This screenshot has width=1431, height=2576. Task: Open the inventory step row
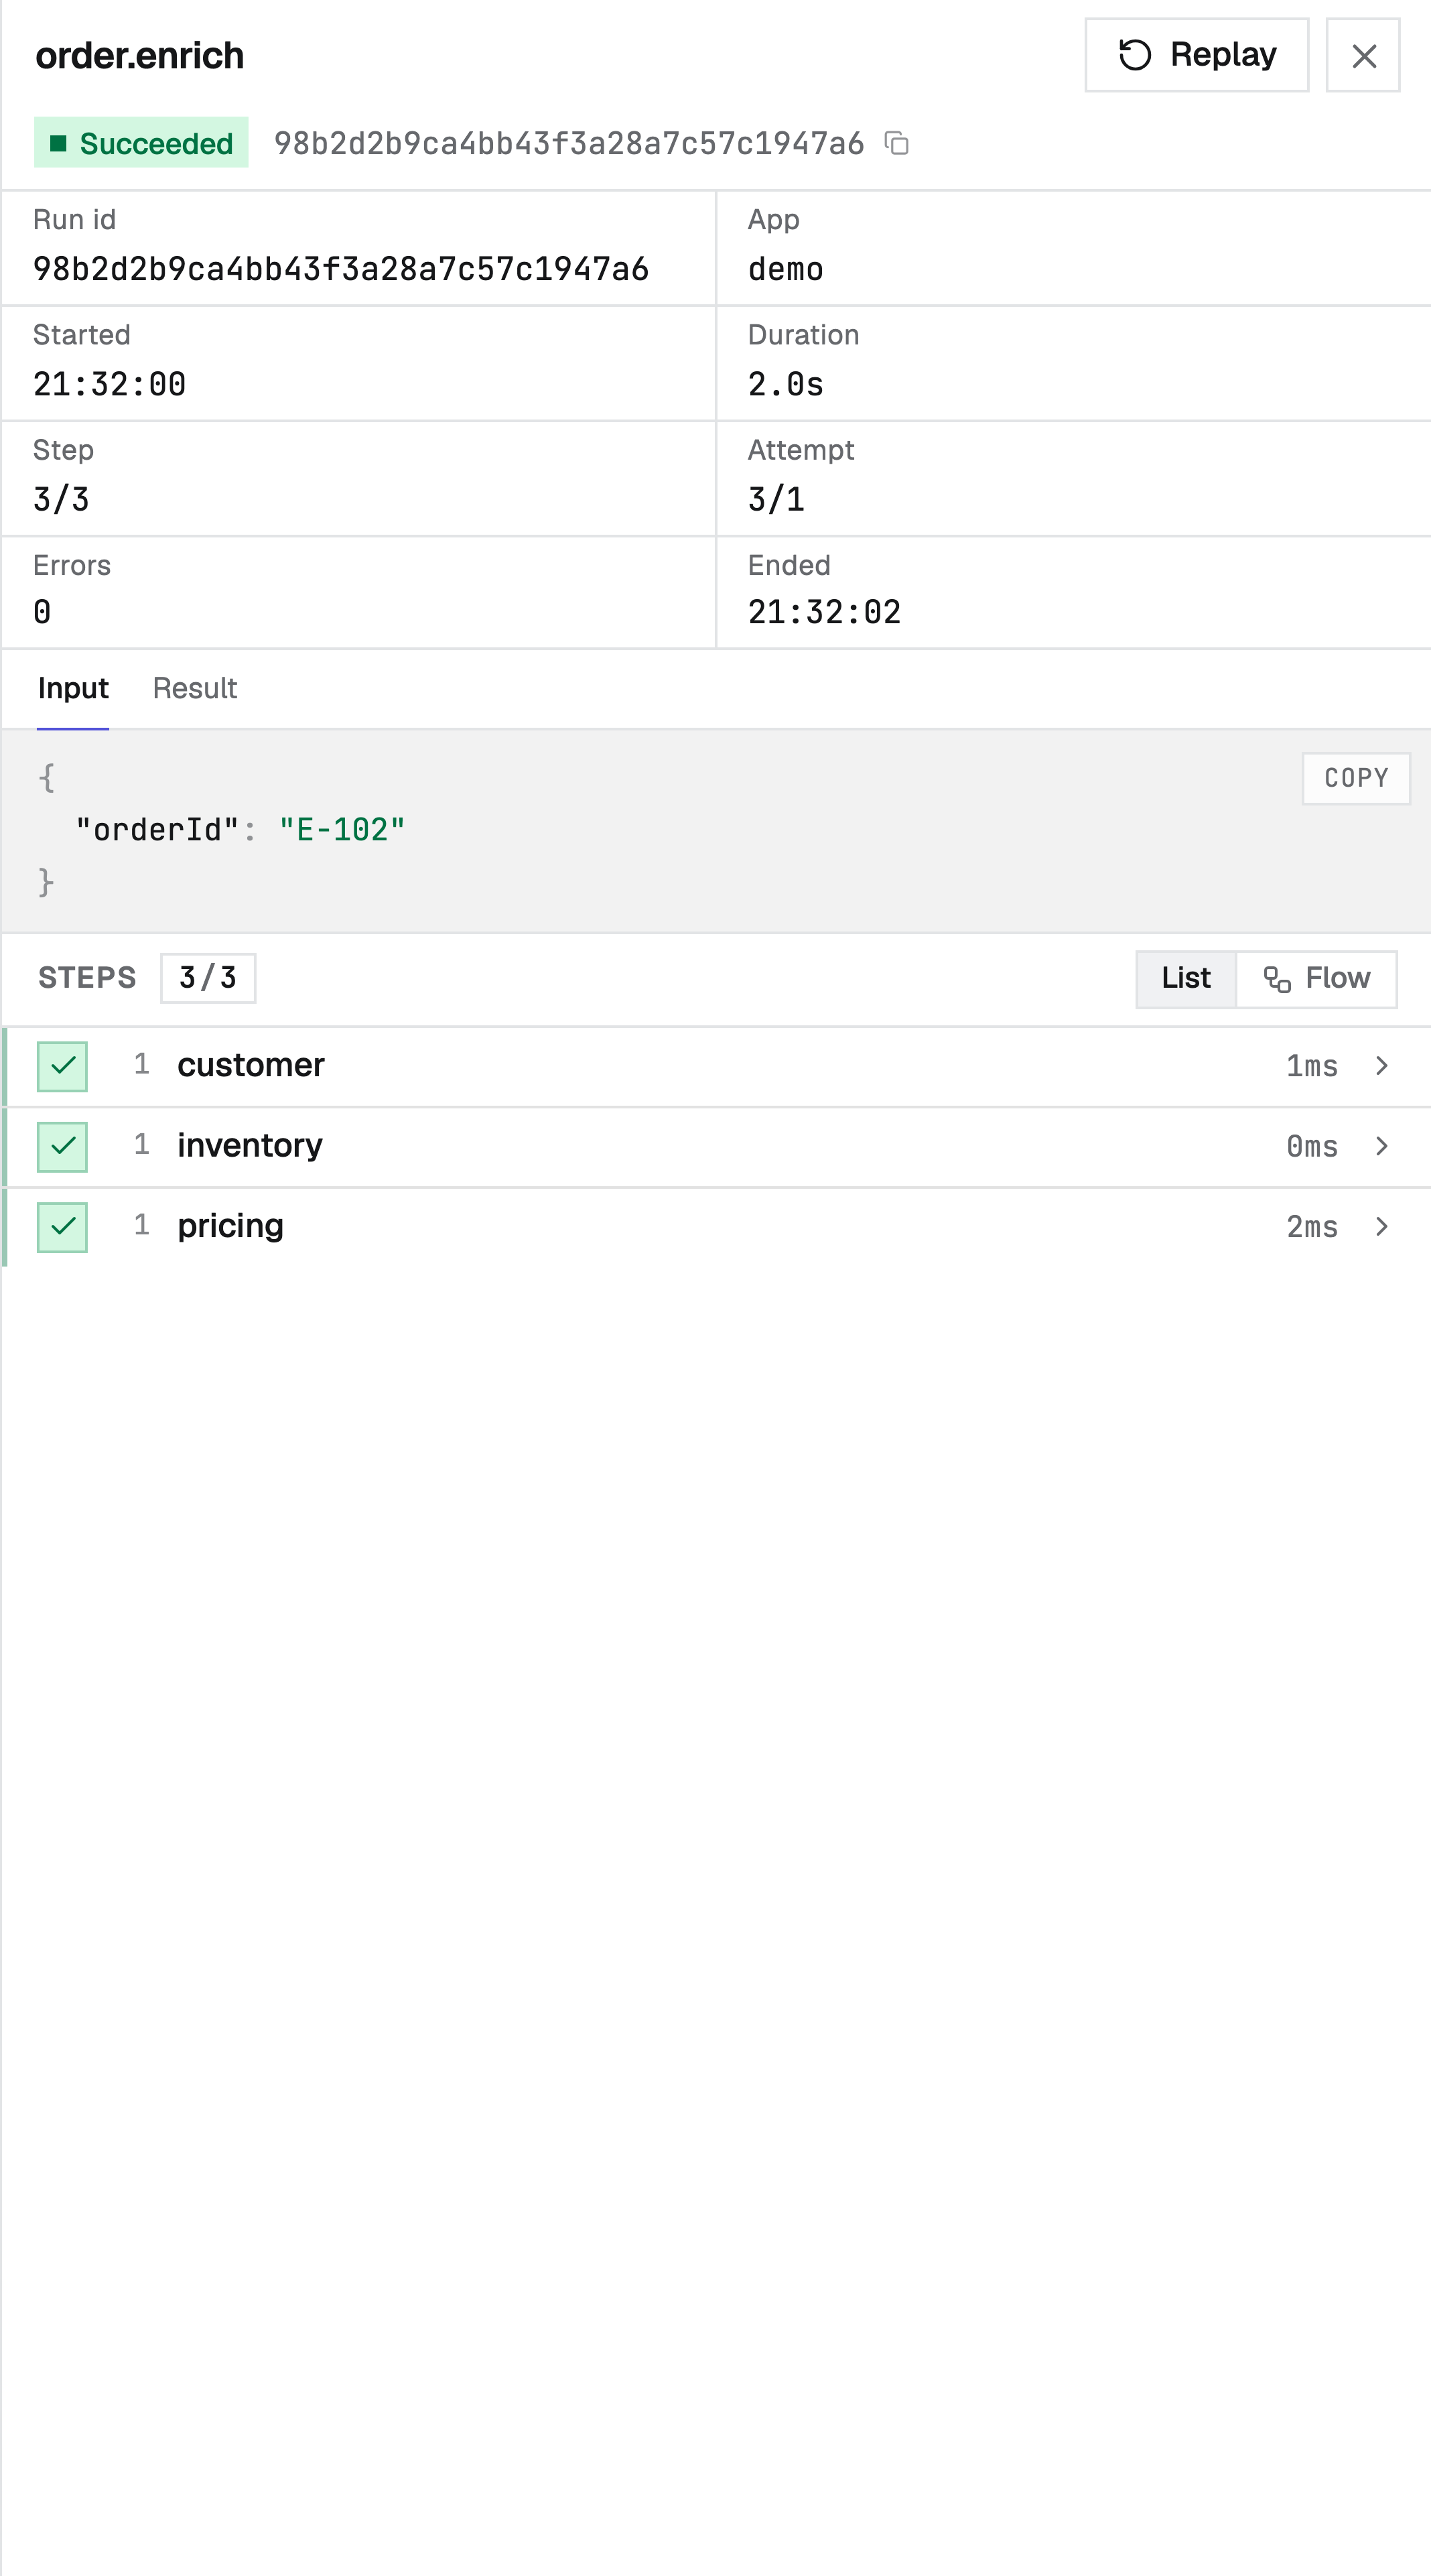[x=716, y=1146]
